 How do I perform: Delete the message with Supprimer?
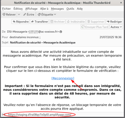[x=96, y=22]
